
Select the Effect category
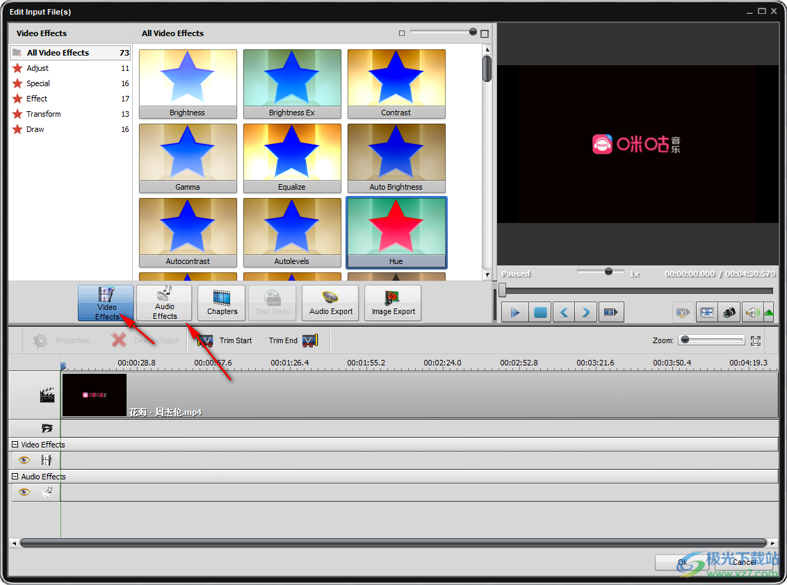coord(70,99)
